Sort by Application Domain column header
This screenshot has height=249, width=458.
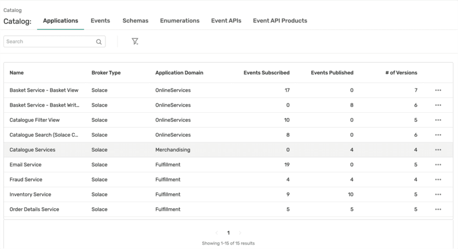(179, 73)
